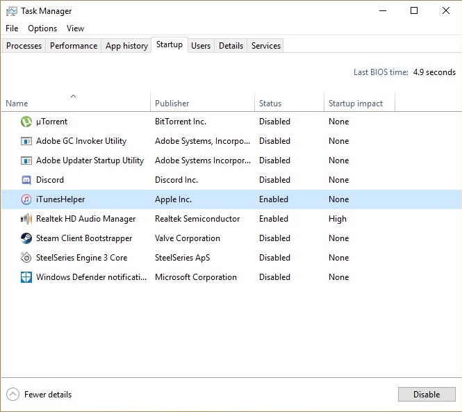Click the Apple Inc. publisher cell
Viewport: 462px width, 412px height.
pyautogui.click(x=173, y=199)
